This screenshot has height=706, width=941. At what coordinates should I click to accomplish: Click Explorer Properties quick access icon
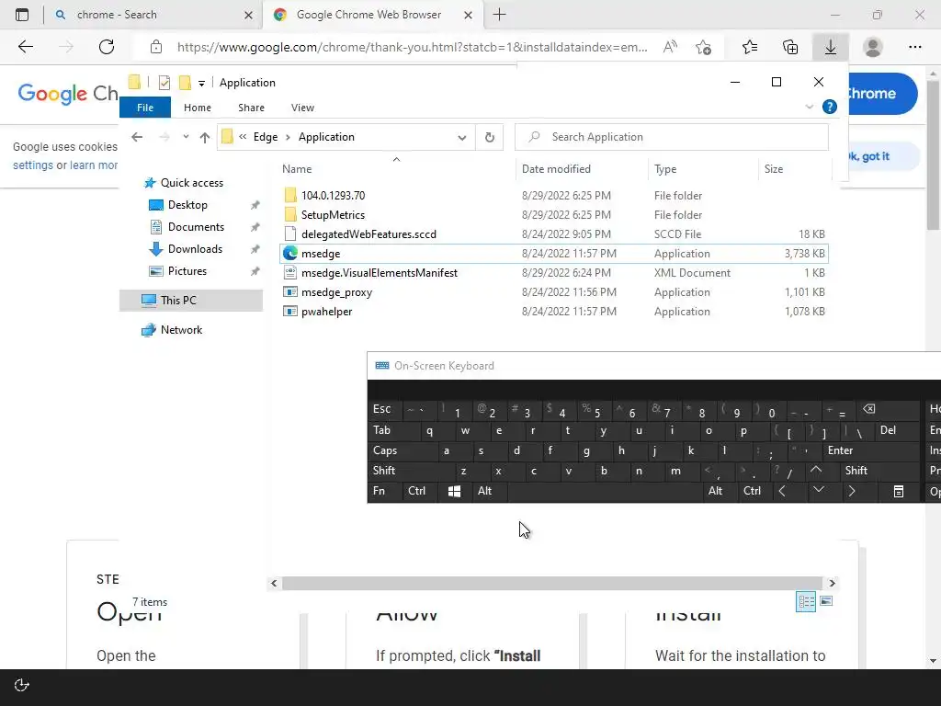pos(164,83)
